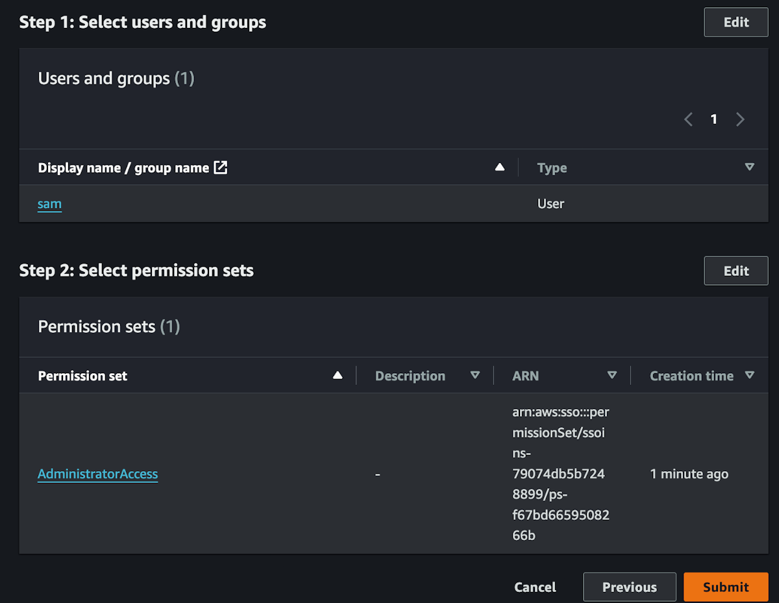
Task: Go to previous page of users list
Action: [x=689, y=119]
